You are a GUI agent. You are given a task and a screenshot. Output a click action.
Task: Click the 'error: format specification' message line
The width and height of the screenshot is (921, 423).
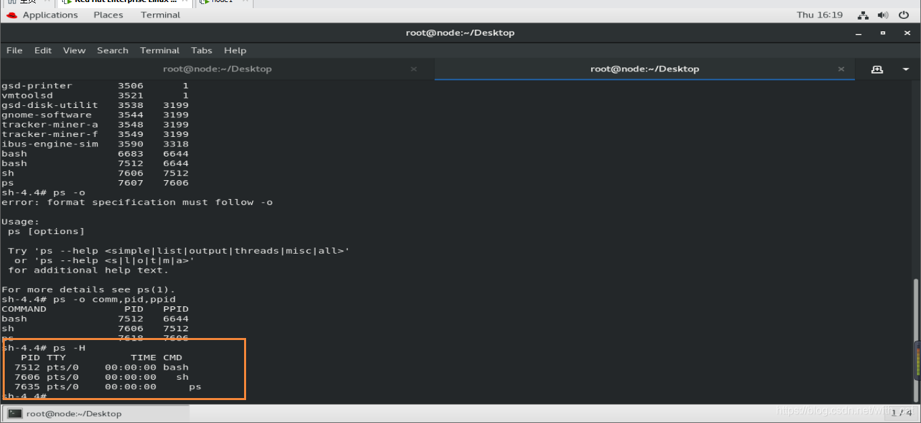coord(137,202)
